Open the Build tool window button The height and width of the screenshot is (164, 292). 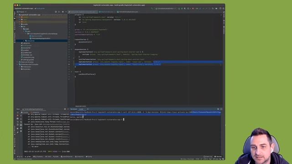56,157
